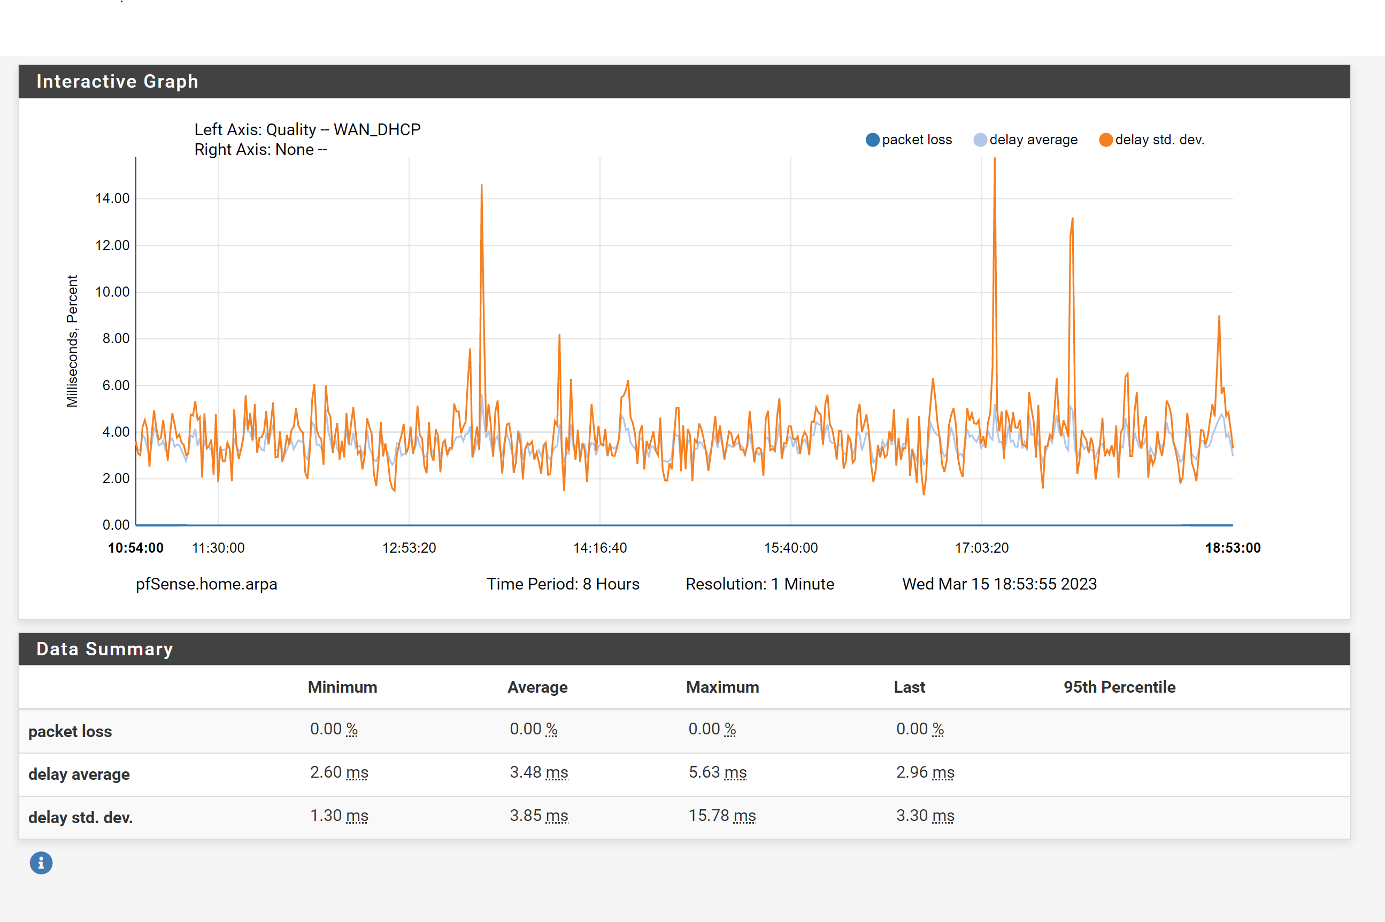
Task: Click the 10.00 y-axis tick label
Action: tap(112, 292)
